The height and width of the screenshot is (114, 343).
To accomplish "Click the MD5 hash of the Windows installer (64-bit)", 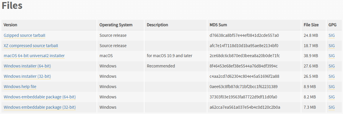I will coord(244,66).
